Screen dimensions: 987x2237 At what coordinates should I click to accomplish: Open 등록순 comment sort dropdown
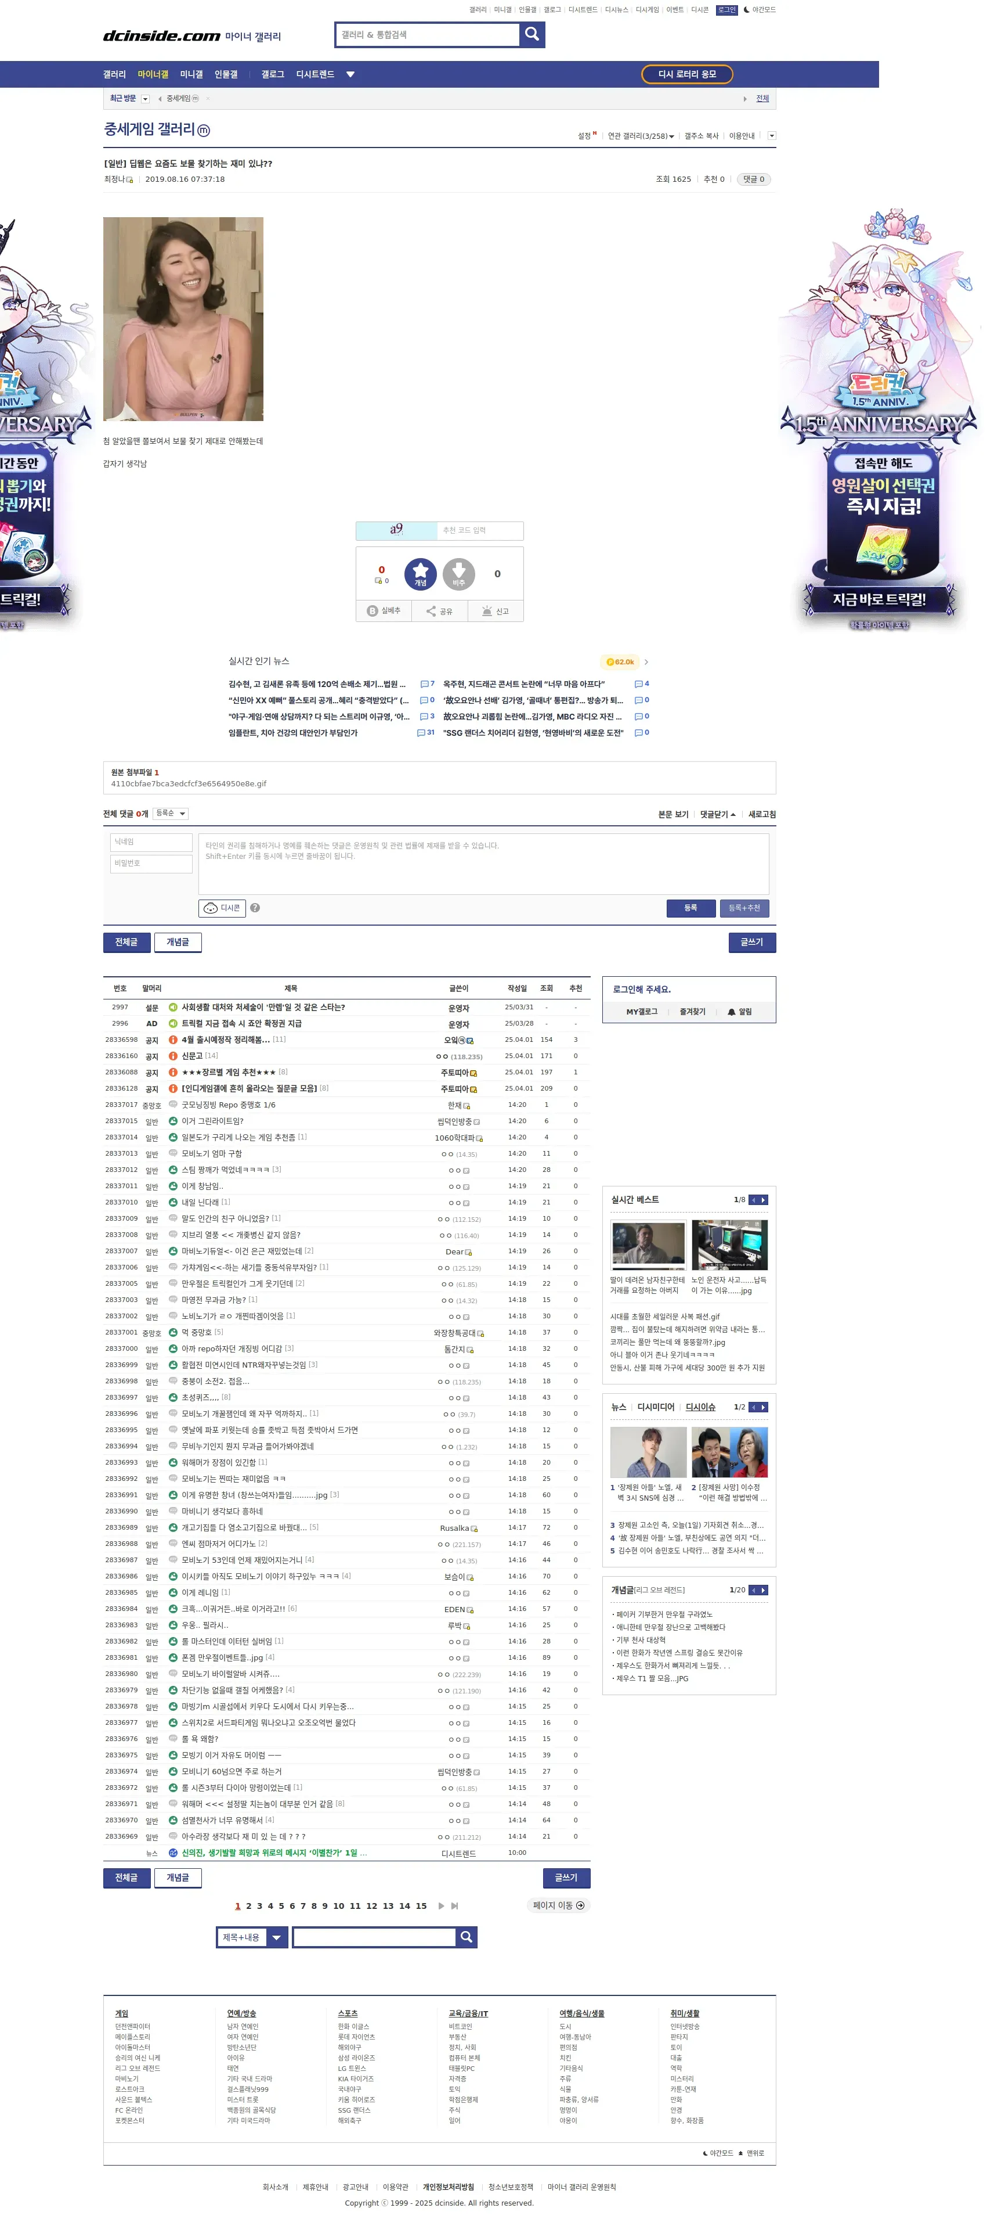170,814
